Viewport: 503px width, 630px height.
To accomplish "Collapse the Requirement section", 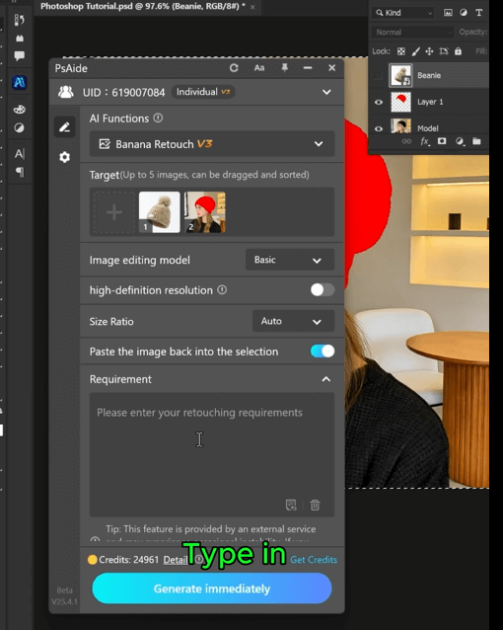I will click(x=326, y=379).
